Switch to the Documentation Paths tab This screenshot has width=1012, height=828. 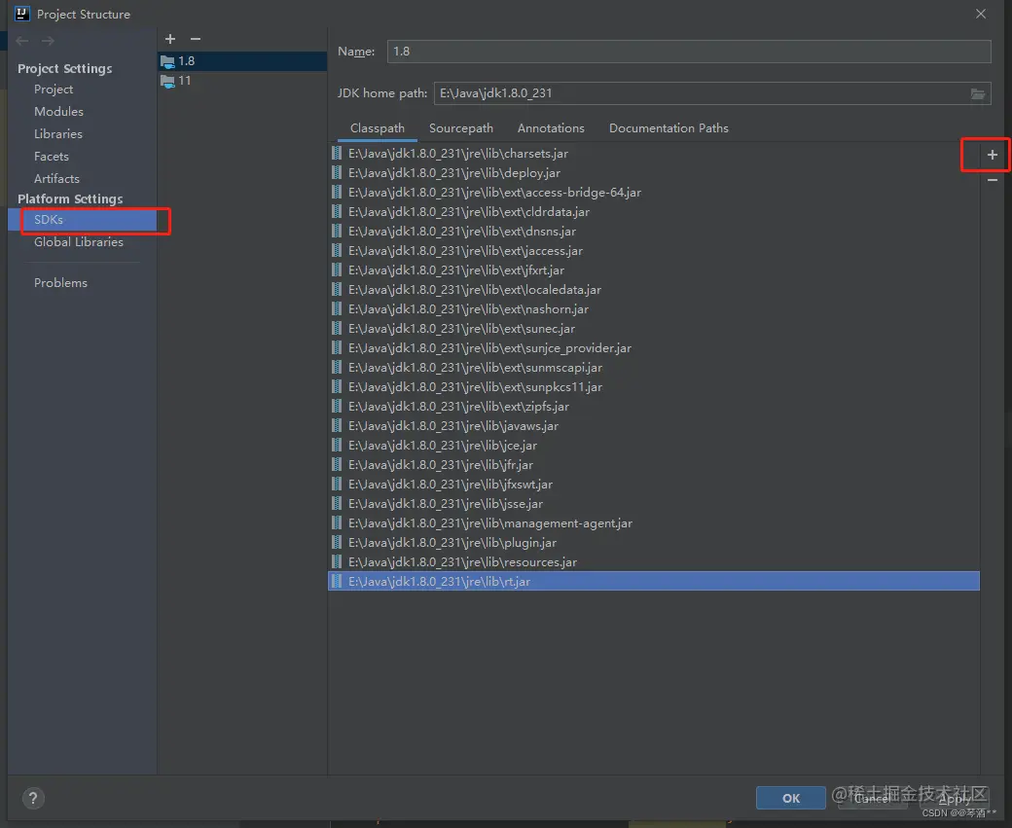tap(669, 127)
